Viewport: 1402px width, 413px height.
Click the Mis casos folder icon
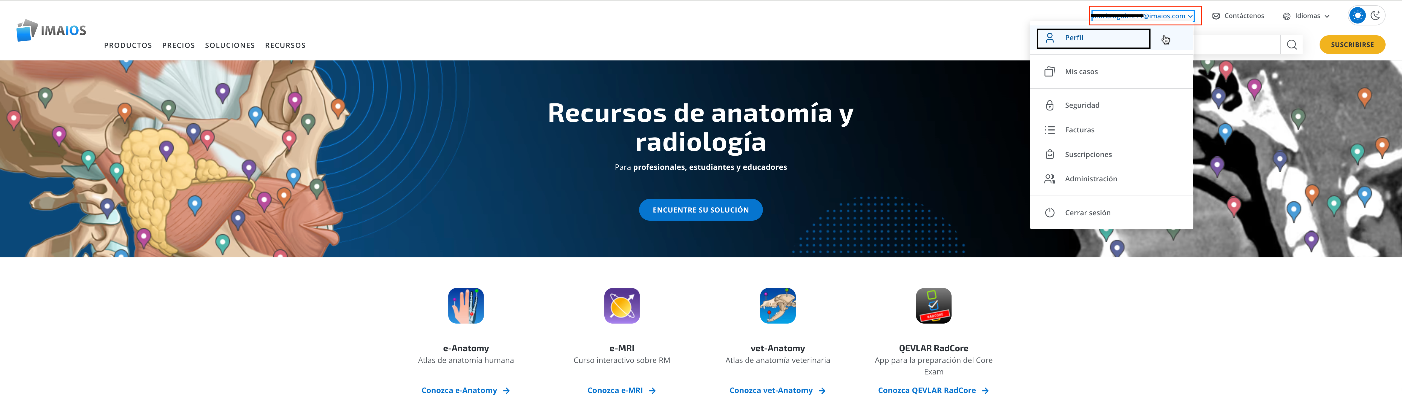click(1050, 72)
